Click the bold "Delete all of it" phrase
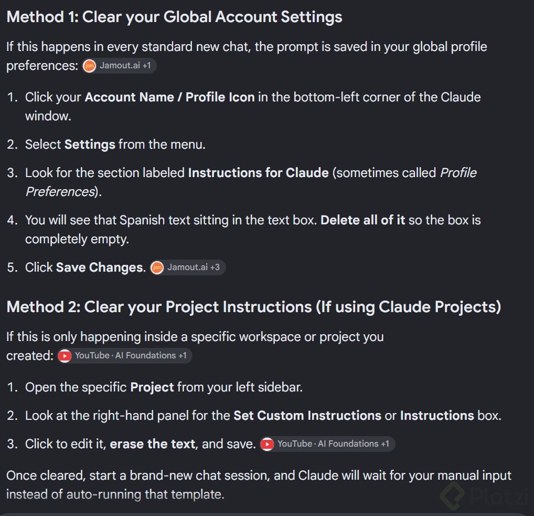534x516 pixels. (x=362, y=220)
